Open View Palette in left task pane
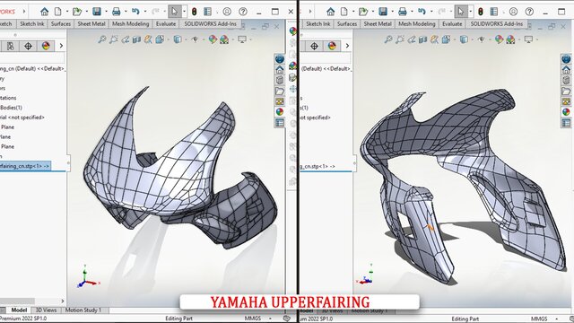The image size is (574, 323). (280, 101)
